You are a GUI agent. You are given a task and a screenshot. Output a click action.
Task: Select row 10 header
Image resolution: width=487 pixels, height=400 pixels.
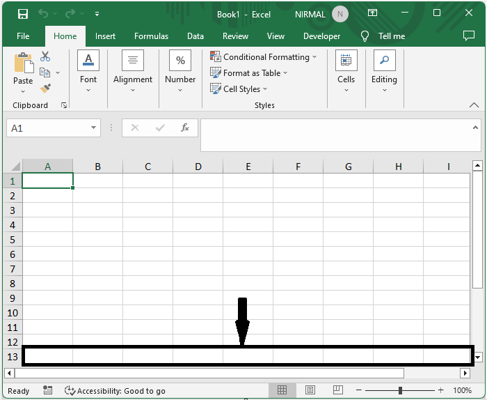13,313
